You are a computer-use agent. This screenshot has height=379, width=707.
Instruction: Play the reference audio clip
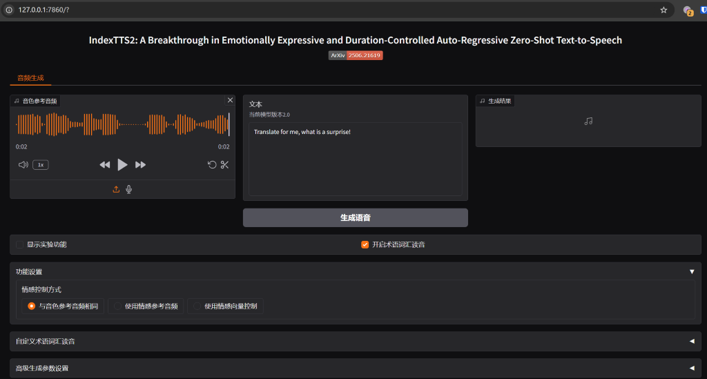pyautogui.click(x=122, y=164)
